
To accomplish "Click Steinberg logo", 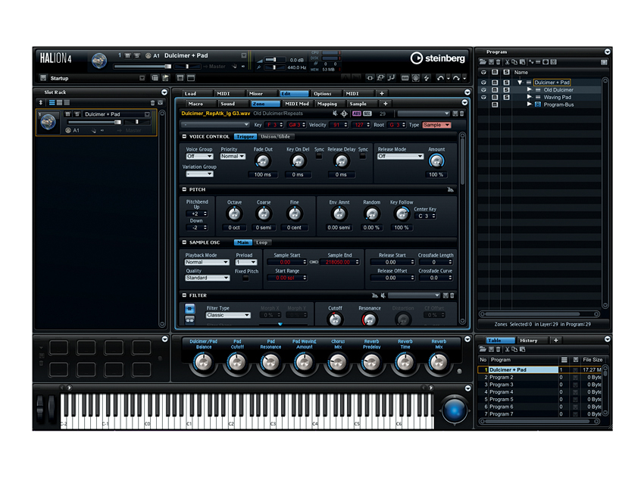I will coord(437,58).
